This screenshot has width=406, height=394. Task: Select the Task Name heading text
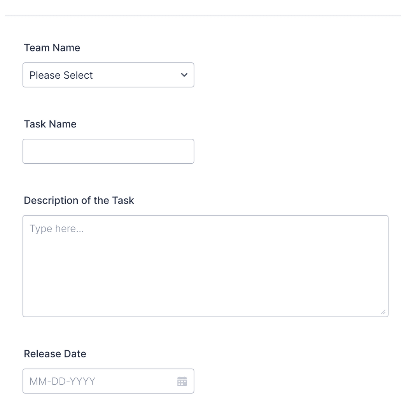[x=50, y=124]
